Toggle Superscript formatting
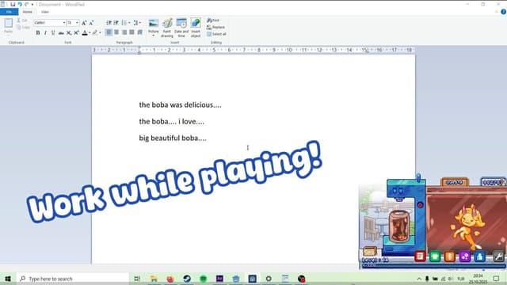The width and height of the screenshot is (507, 285). point(76,32)
